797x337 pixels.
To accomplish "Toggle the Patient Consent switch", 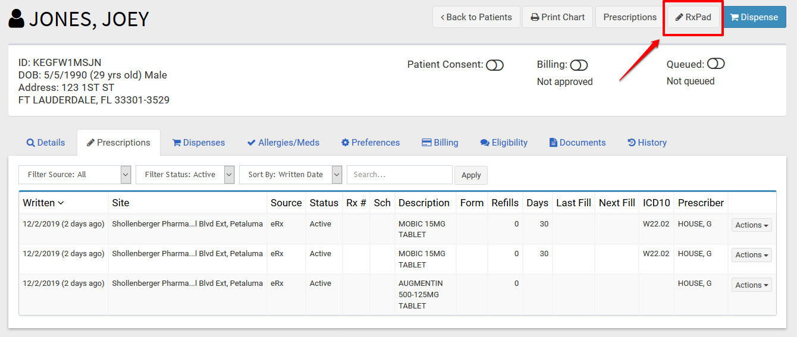I will [x=494, y=65].
